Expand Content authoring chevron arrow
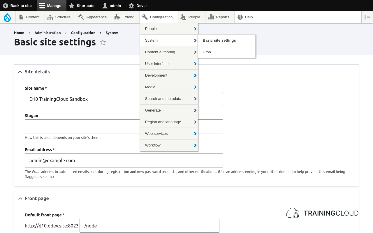The width and height of the screenshot is (373, 233). pyautogui.click(x=195, y=52)
